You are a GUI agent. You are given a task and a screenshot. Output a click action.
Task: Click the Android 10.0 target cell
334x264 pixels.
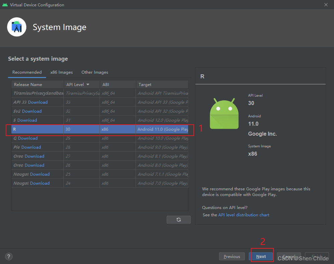162,138
